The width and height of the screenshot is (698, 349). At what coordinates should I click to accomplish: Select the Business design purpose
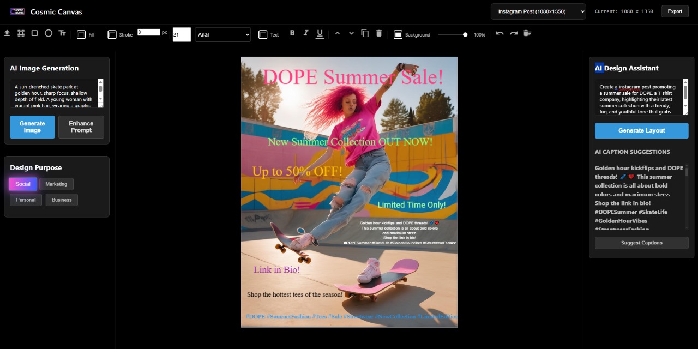point(62,200)
